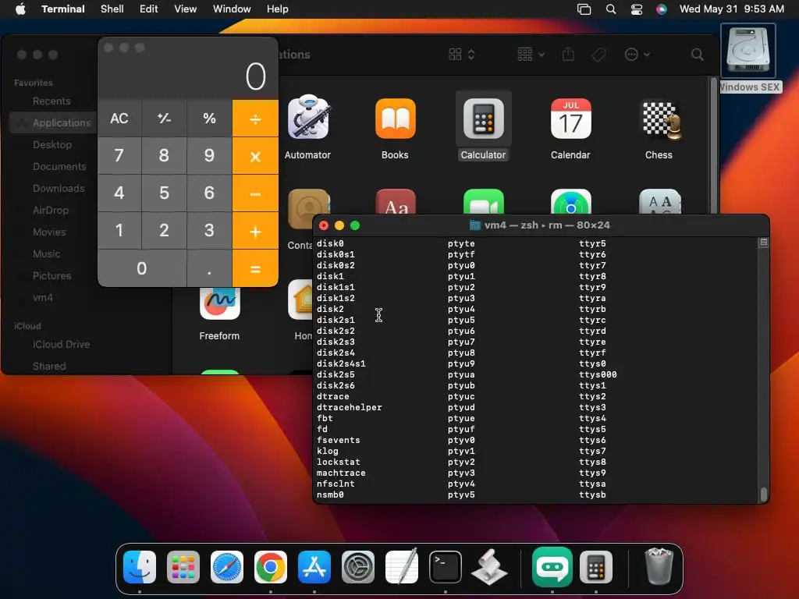Click the 7 key on Calculator
The width and height of the screenshot is (799, 599).
119,156
